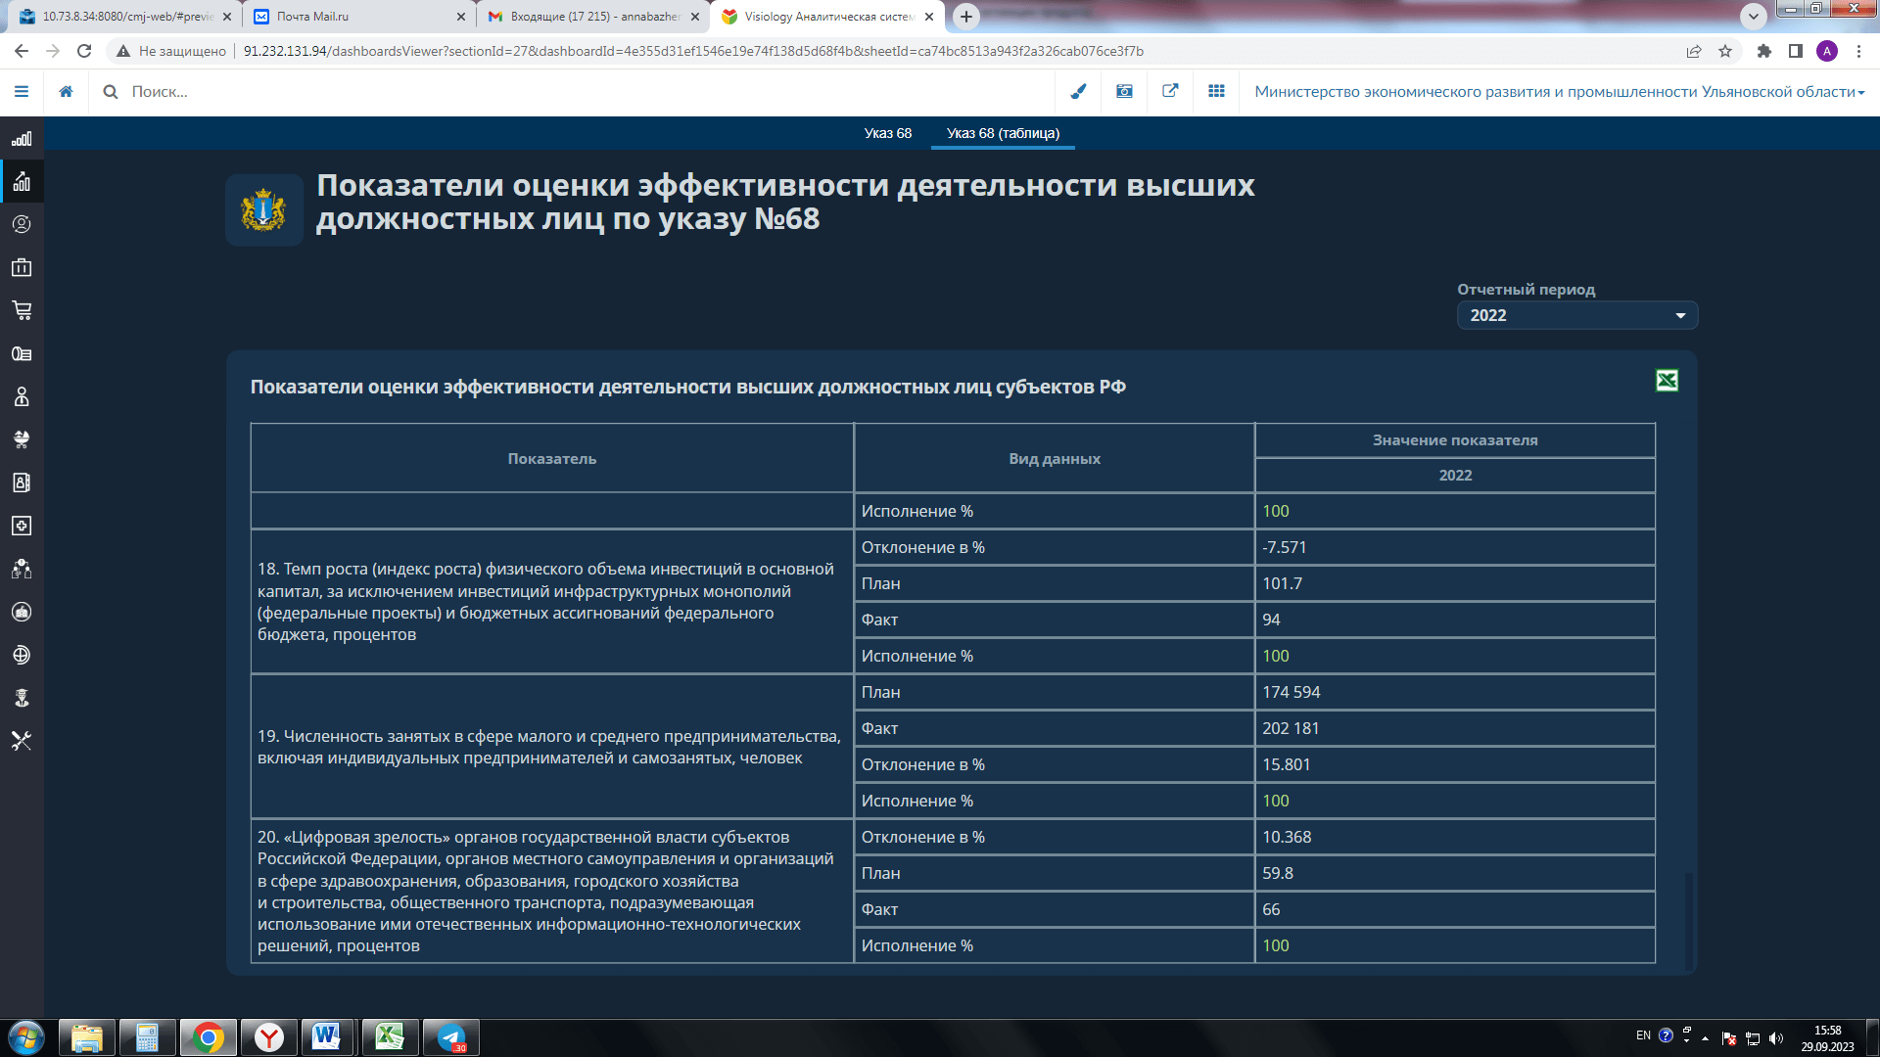Take a dashboard snapshot with camera icon
1880x1057 pixels.
click(x=1124, y=91)
